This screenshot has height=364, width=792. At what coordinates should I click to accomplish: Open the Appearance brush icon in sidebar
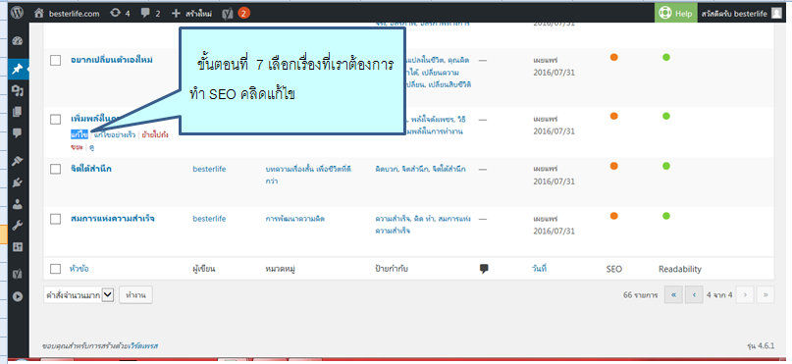click(x=18, y=161)
